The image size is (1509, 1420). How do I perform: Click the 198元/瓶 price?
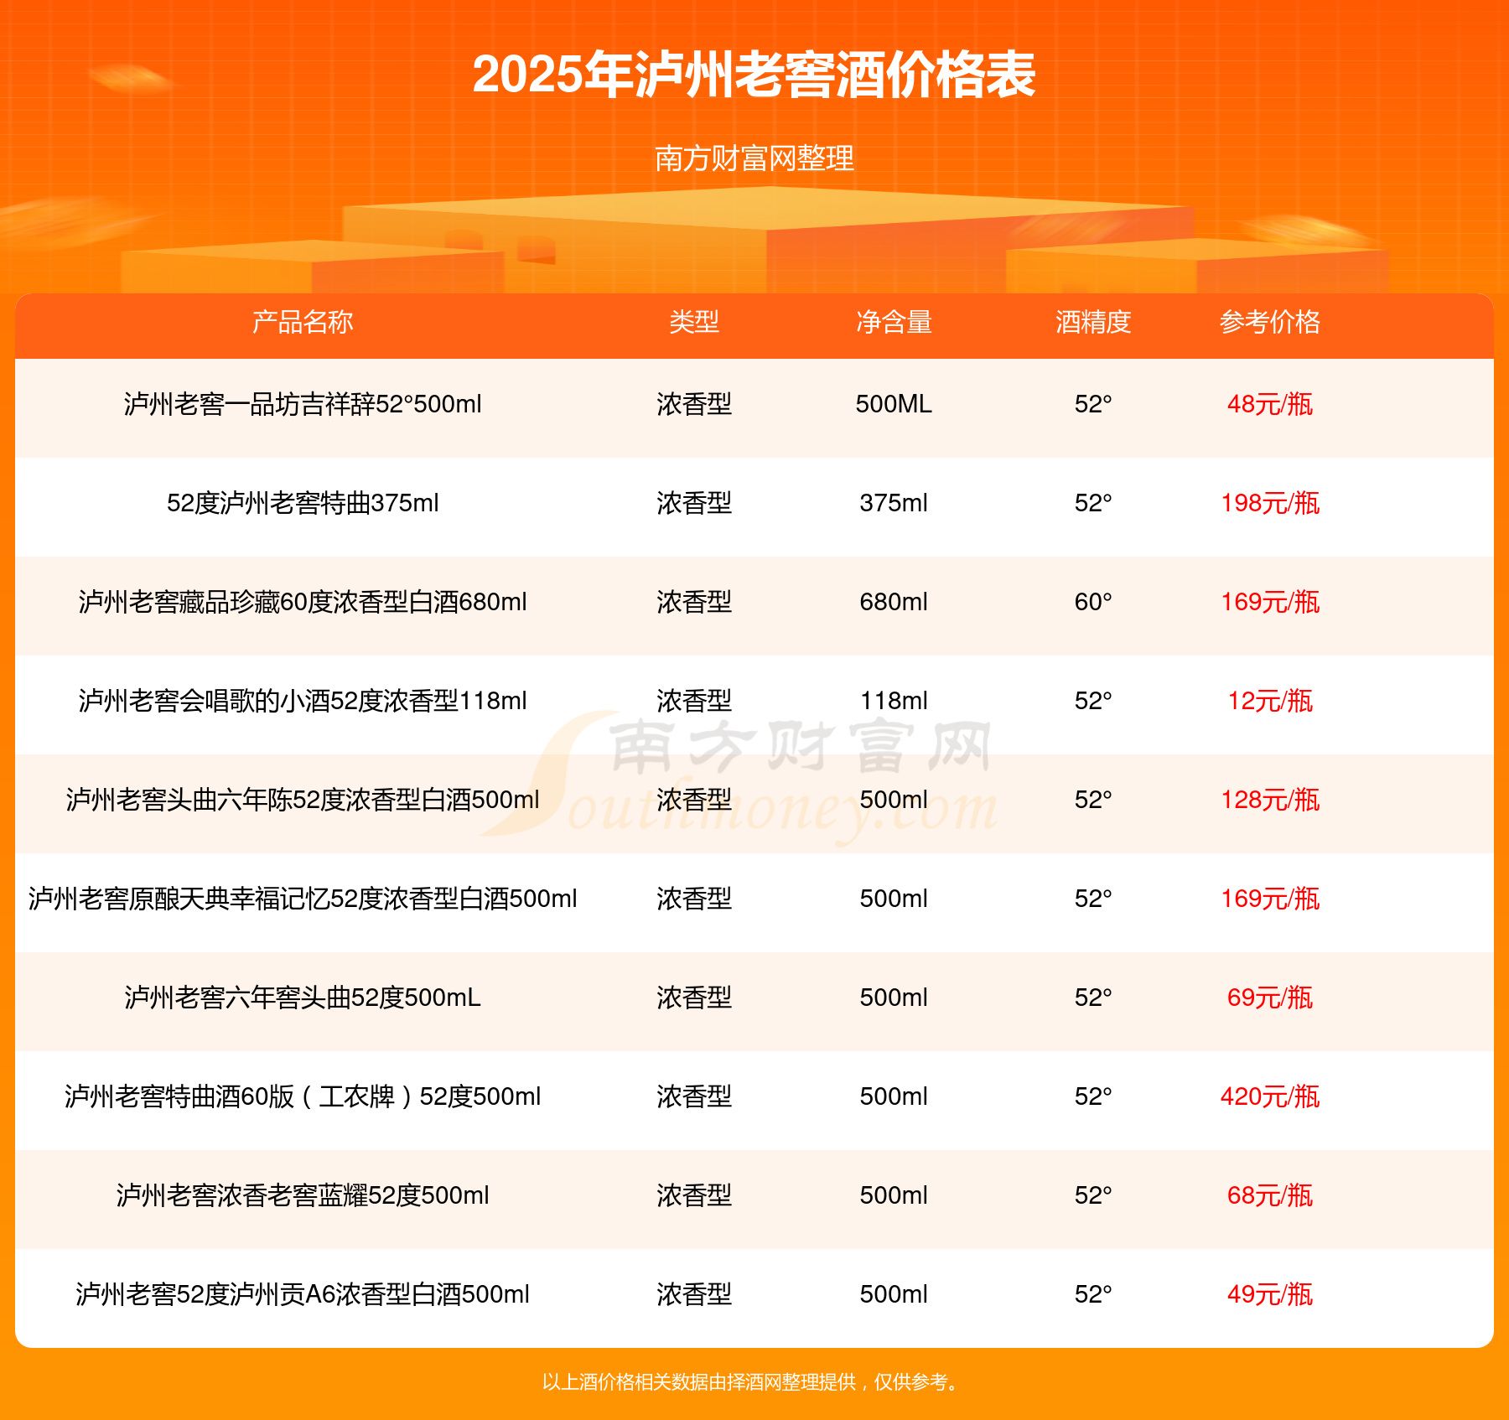point(1270,503)
